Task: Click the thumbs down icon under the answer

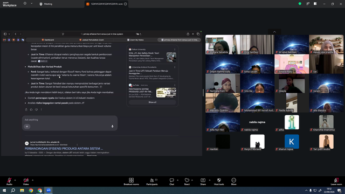Action: [x=36, y=109]
